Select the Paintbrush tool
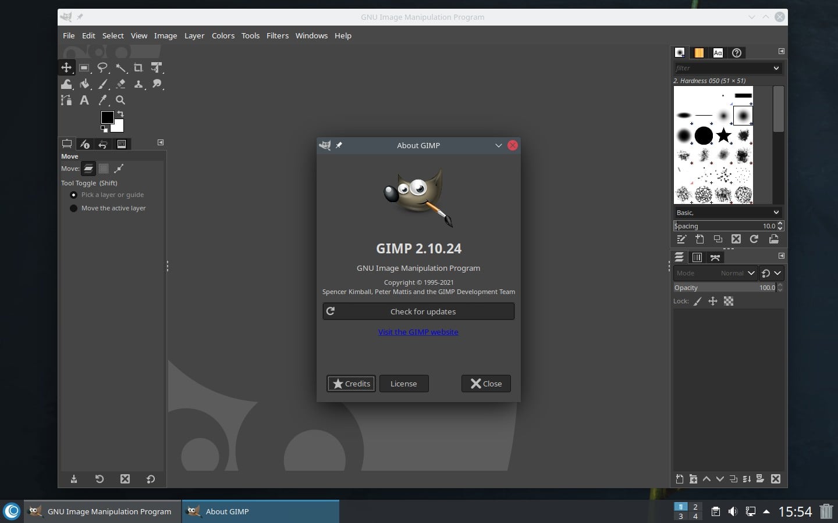Screen dimensions: 838x523 [102, 84]
